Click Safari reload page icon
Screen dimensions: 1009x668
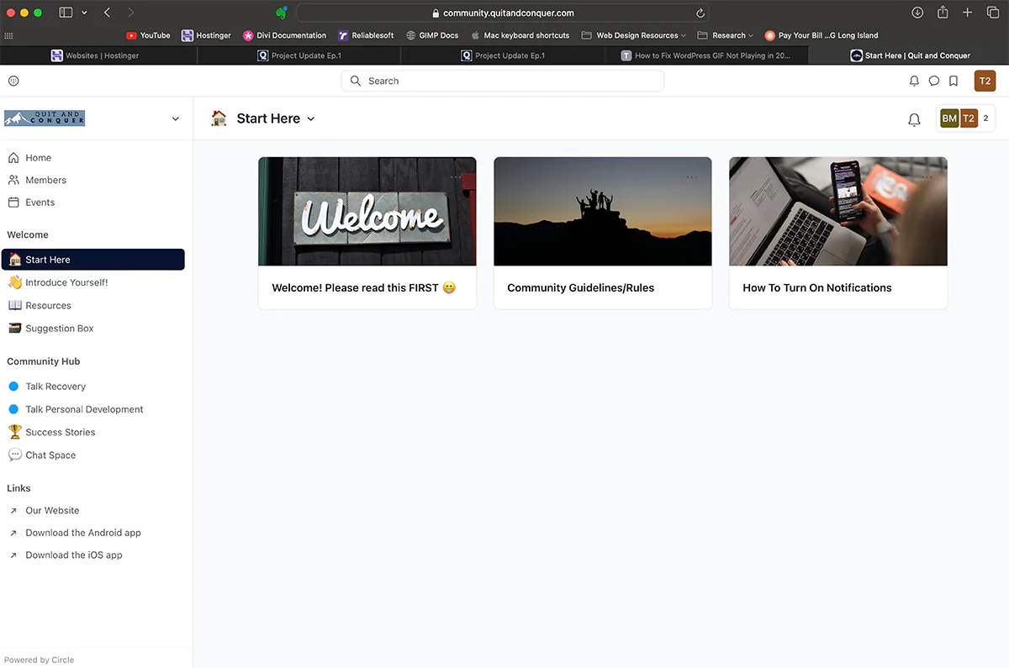[x=700, y=13]
